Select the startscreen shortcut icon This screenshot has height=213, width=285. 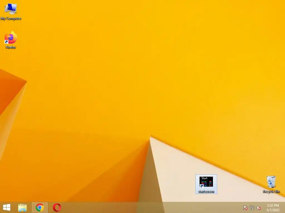pos(206,184)
